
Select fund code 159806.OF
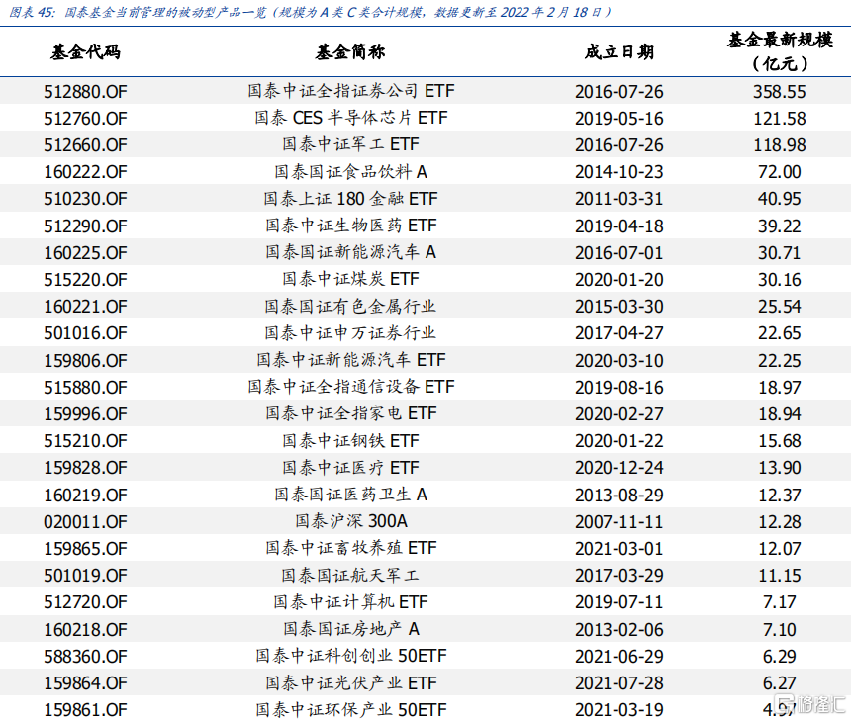pyautogui.click(x=85, y=360)
